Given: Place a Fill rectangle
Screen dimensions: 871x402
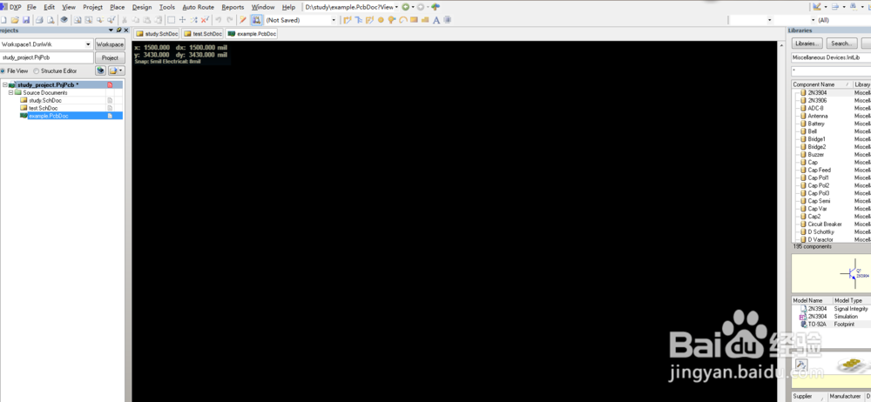Looking at the screenshot, I should pyautogui.click(x=414, y=20).
